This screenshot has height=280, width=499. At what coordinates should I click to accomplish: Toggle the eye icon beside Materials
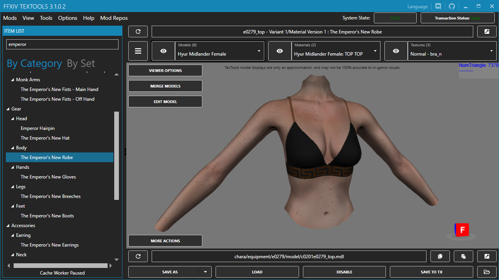coord(280,51)
